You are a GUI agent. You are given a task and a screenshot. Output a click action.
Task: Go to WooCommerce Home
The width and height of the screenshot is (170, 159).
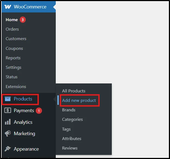[x=12, y=20]
